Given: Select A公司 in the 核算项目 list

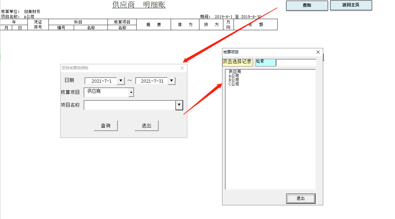Looking at the screenshot, I should [234, 76].
